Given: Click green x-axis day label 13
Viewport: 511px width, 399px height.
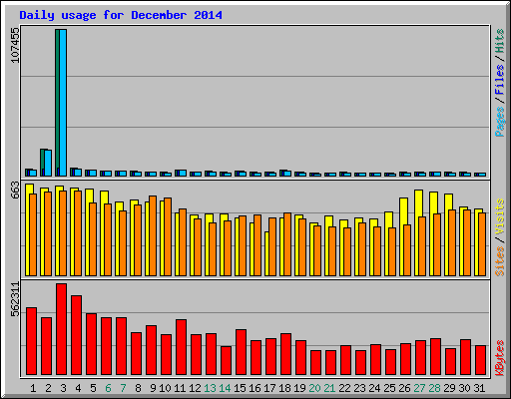Looking at the screenshot, I should point(210,388).
